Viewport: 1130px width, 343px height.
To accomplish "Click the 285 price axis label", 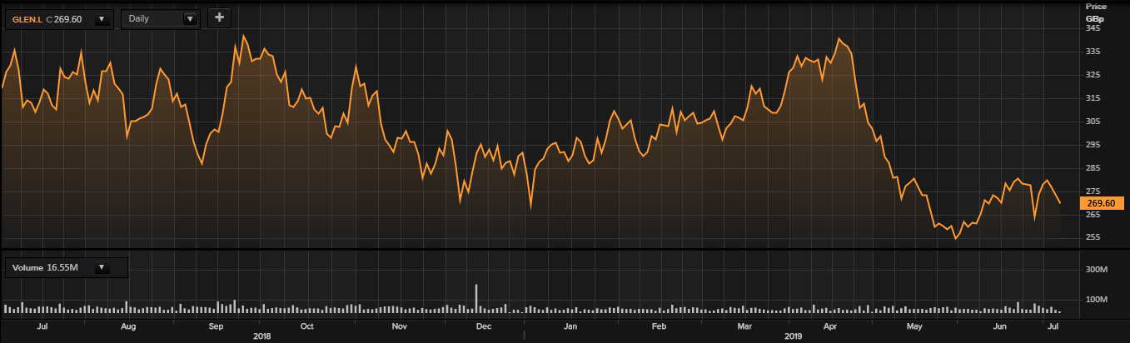I will 1093,168.
